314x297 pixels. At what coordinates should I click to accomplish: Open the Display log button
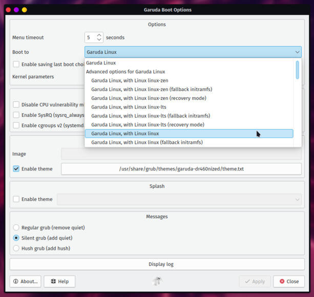pyautogui.click(x=157, y=264)
